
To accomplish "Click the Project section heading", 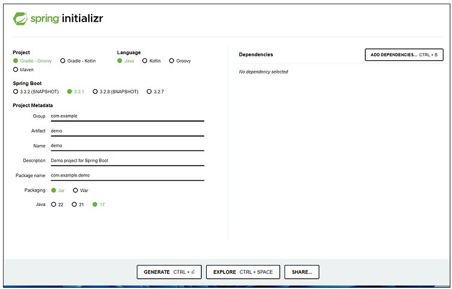I will (x=21, y=52).
